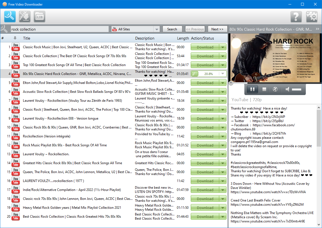Adjust the preview volume slider
The height and width of the screenshot is (228, 322).
coord(297,89)
